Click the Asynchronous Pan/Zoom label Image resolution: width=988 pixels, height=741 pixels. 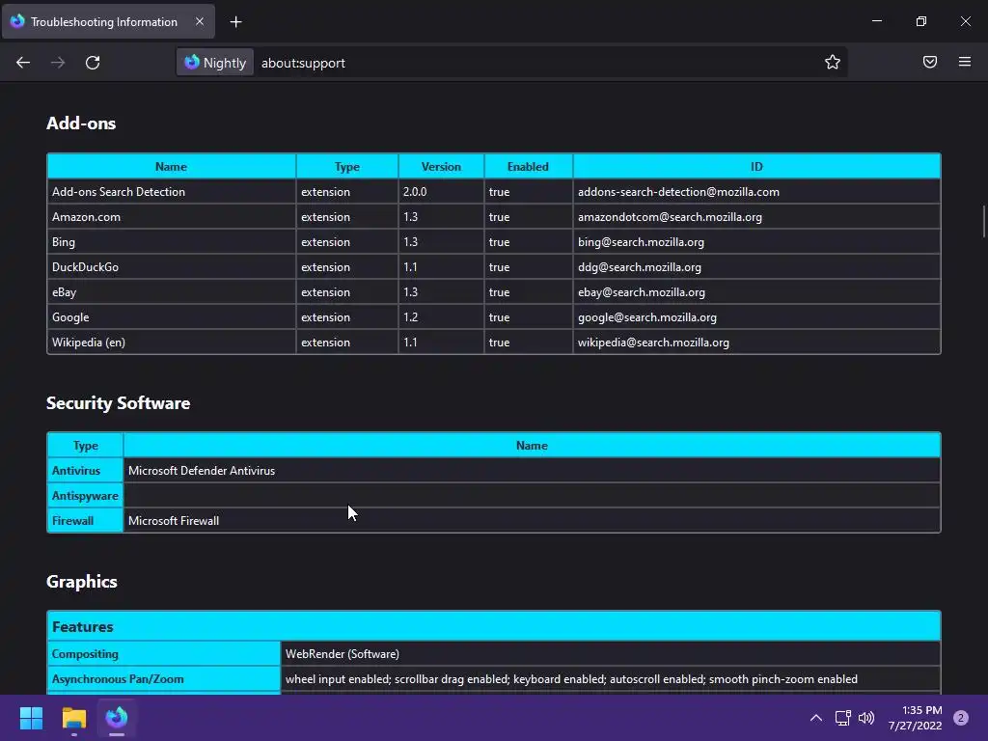[x=164, y=679]
